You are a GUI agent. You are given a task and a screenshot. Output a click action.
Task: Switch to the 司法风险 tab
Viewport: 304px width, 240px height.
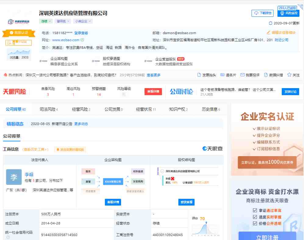coord(49,109)
